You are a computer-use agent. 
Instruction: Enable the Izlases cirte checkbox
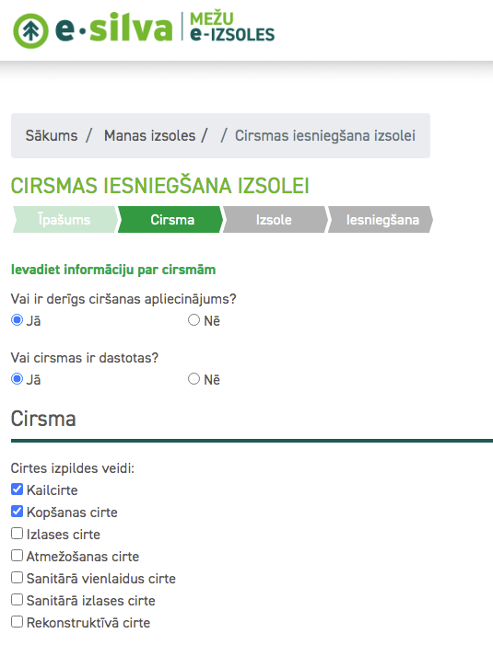coord(17,534)
